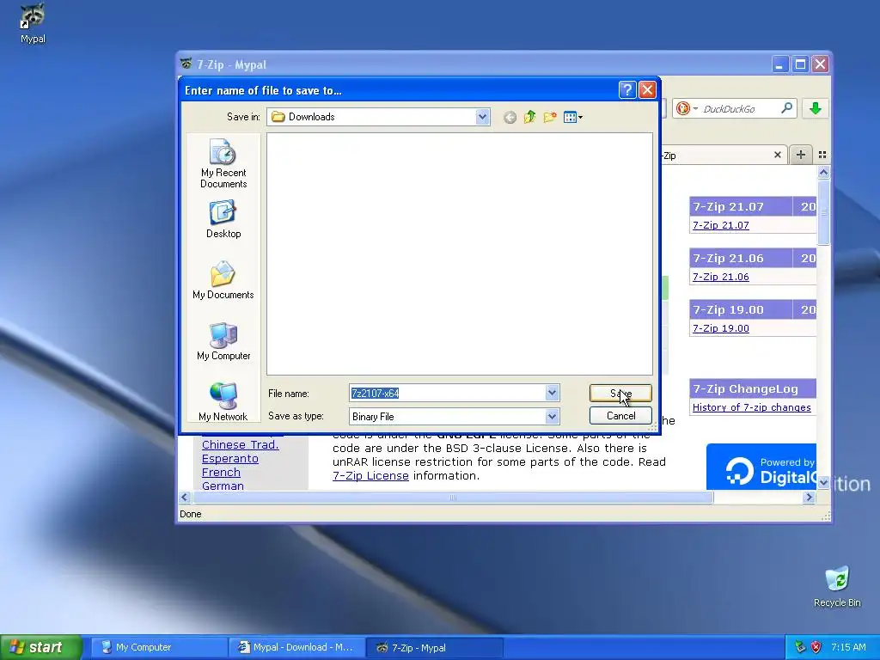Expand the File name dropdown
This screenshot has width=880, height=660.
(552, 393)
